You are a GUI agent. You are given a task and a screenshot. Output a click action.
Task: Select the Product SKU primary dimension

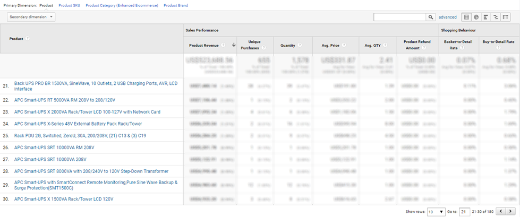pos(69,6)
